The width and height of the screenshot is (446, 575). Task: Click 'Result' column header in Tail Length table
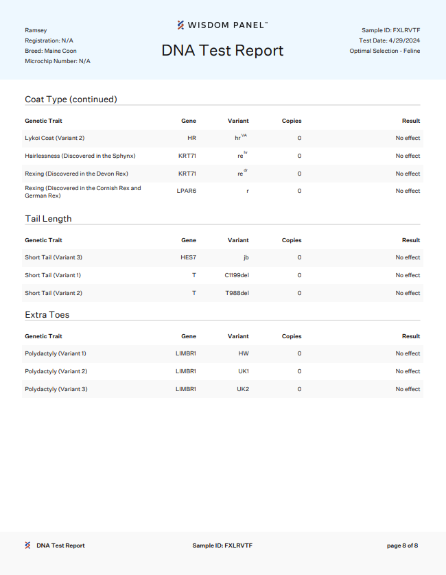tap(411, 240)
